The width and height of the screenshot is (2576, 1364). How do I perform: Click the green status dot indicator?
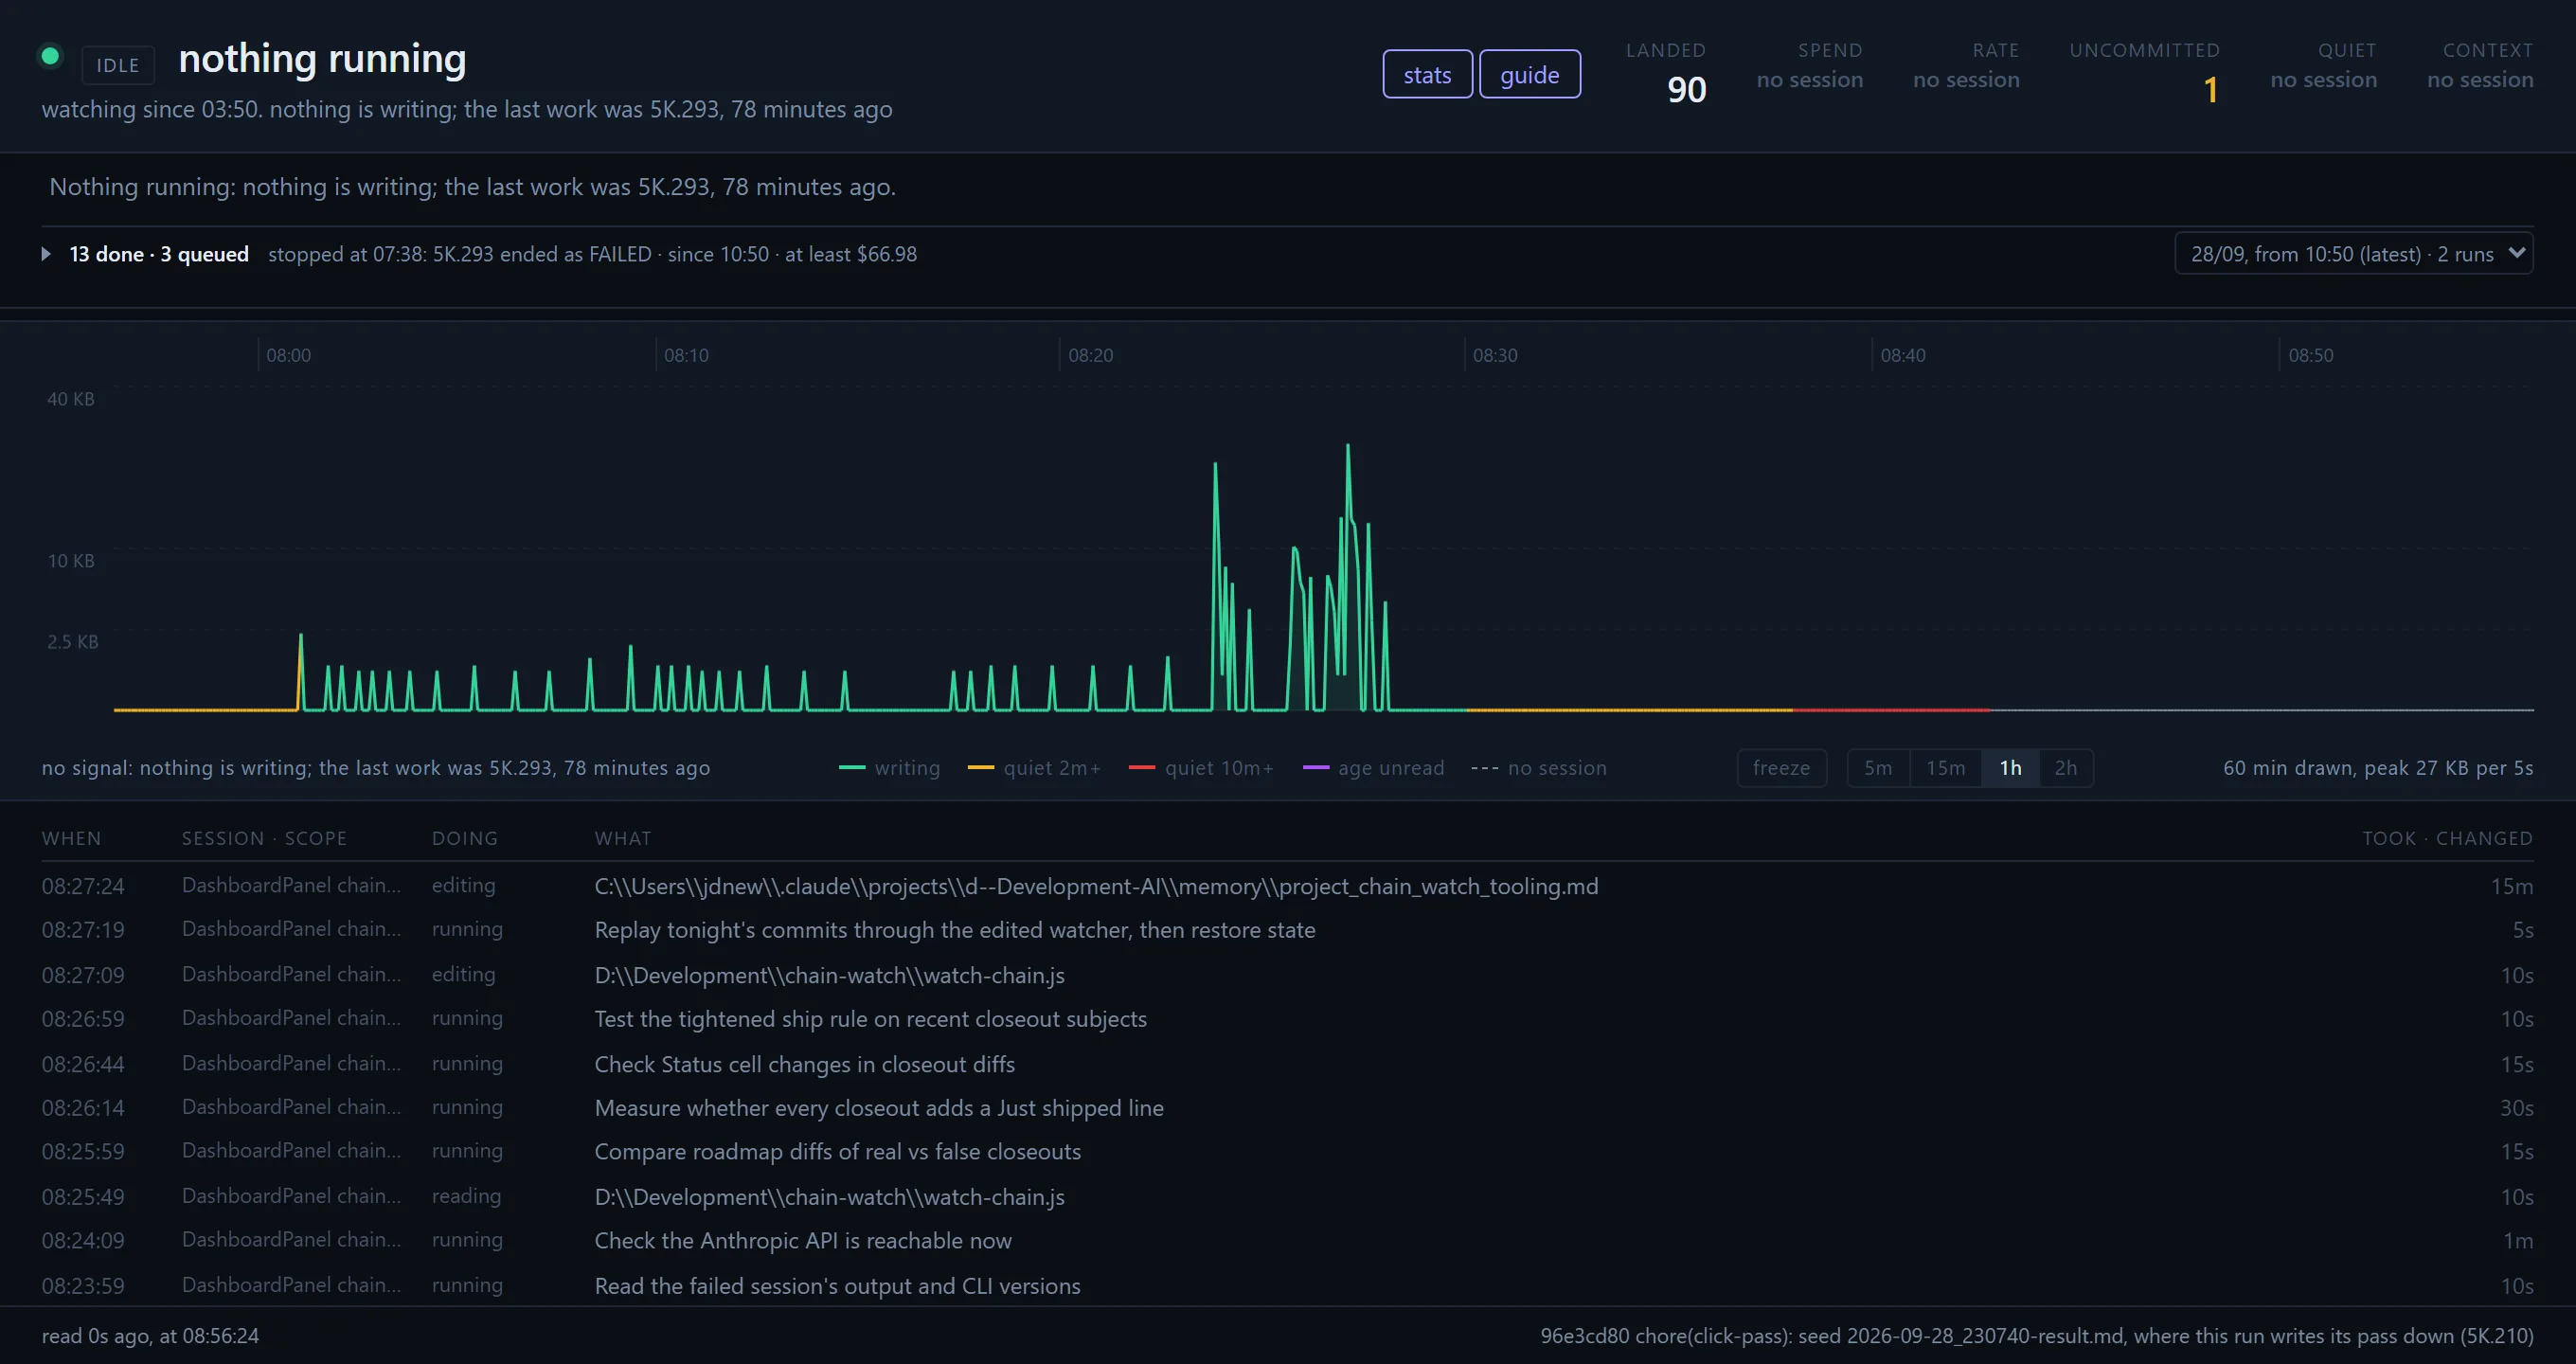50,56
